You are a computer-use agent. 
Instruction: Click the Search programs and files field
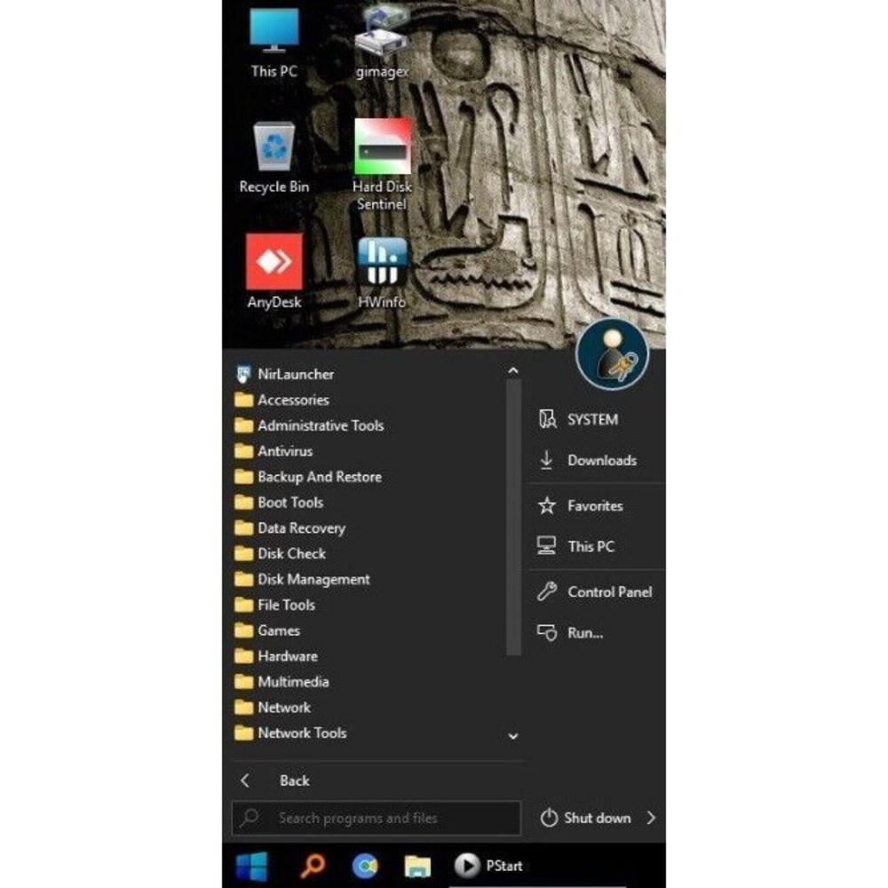377,818
